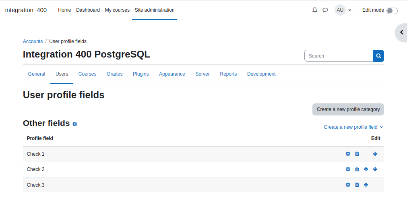The width and height of the screenshot is (407, 214).
Task: Open notifications bell icon
Action: [314, 10]
